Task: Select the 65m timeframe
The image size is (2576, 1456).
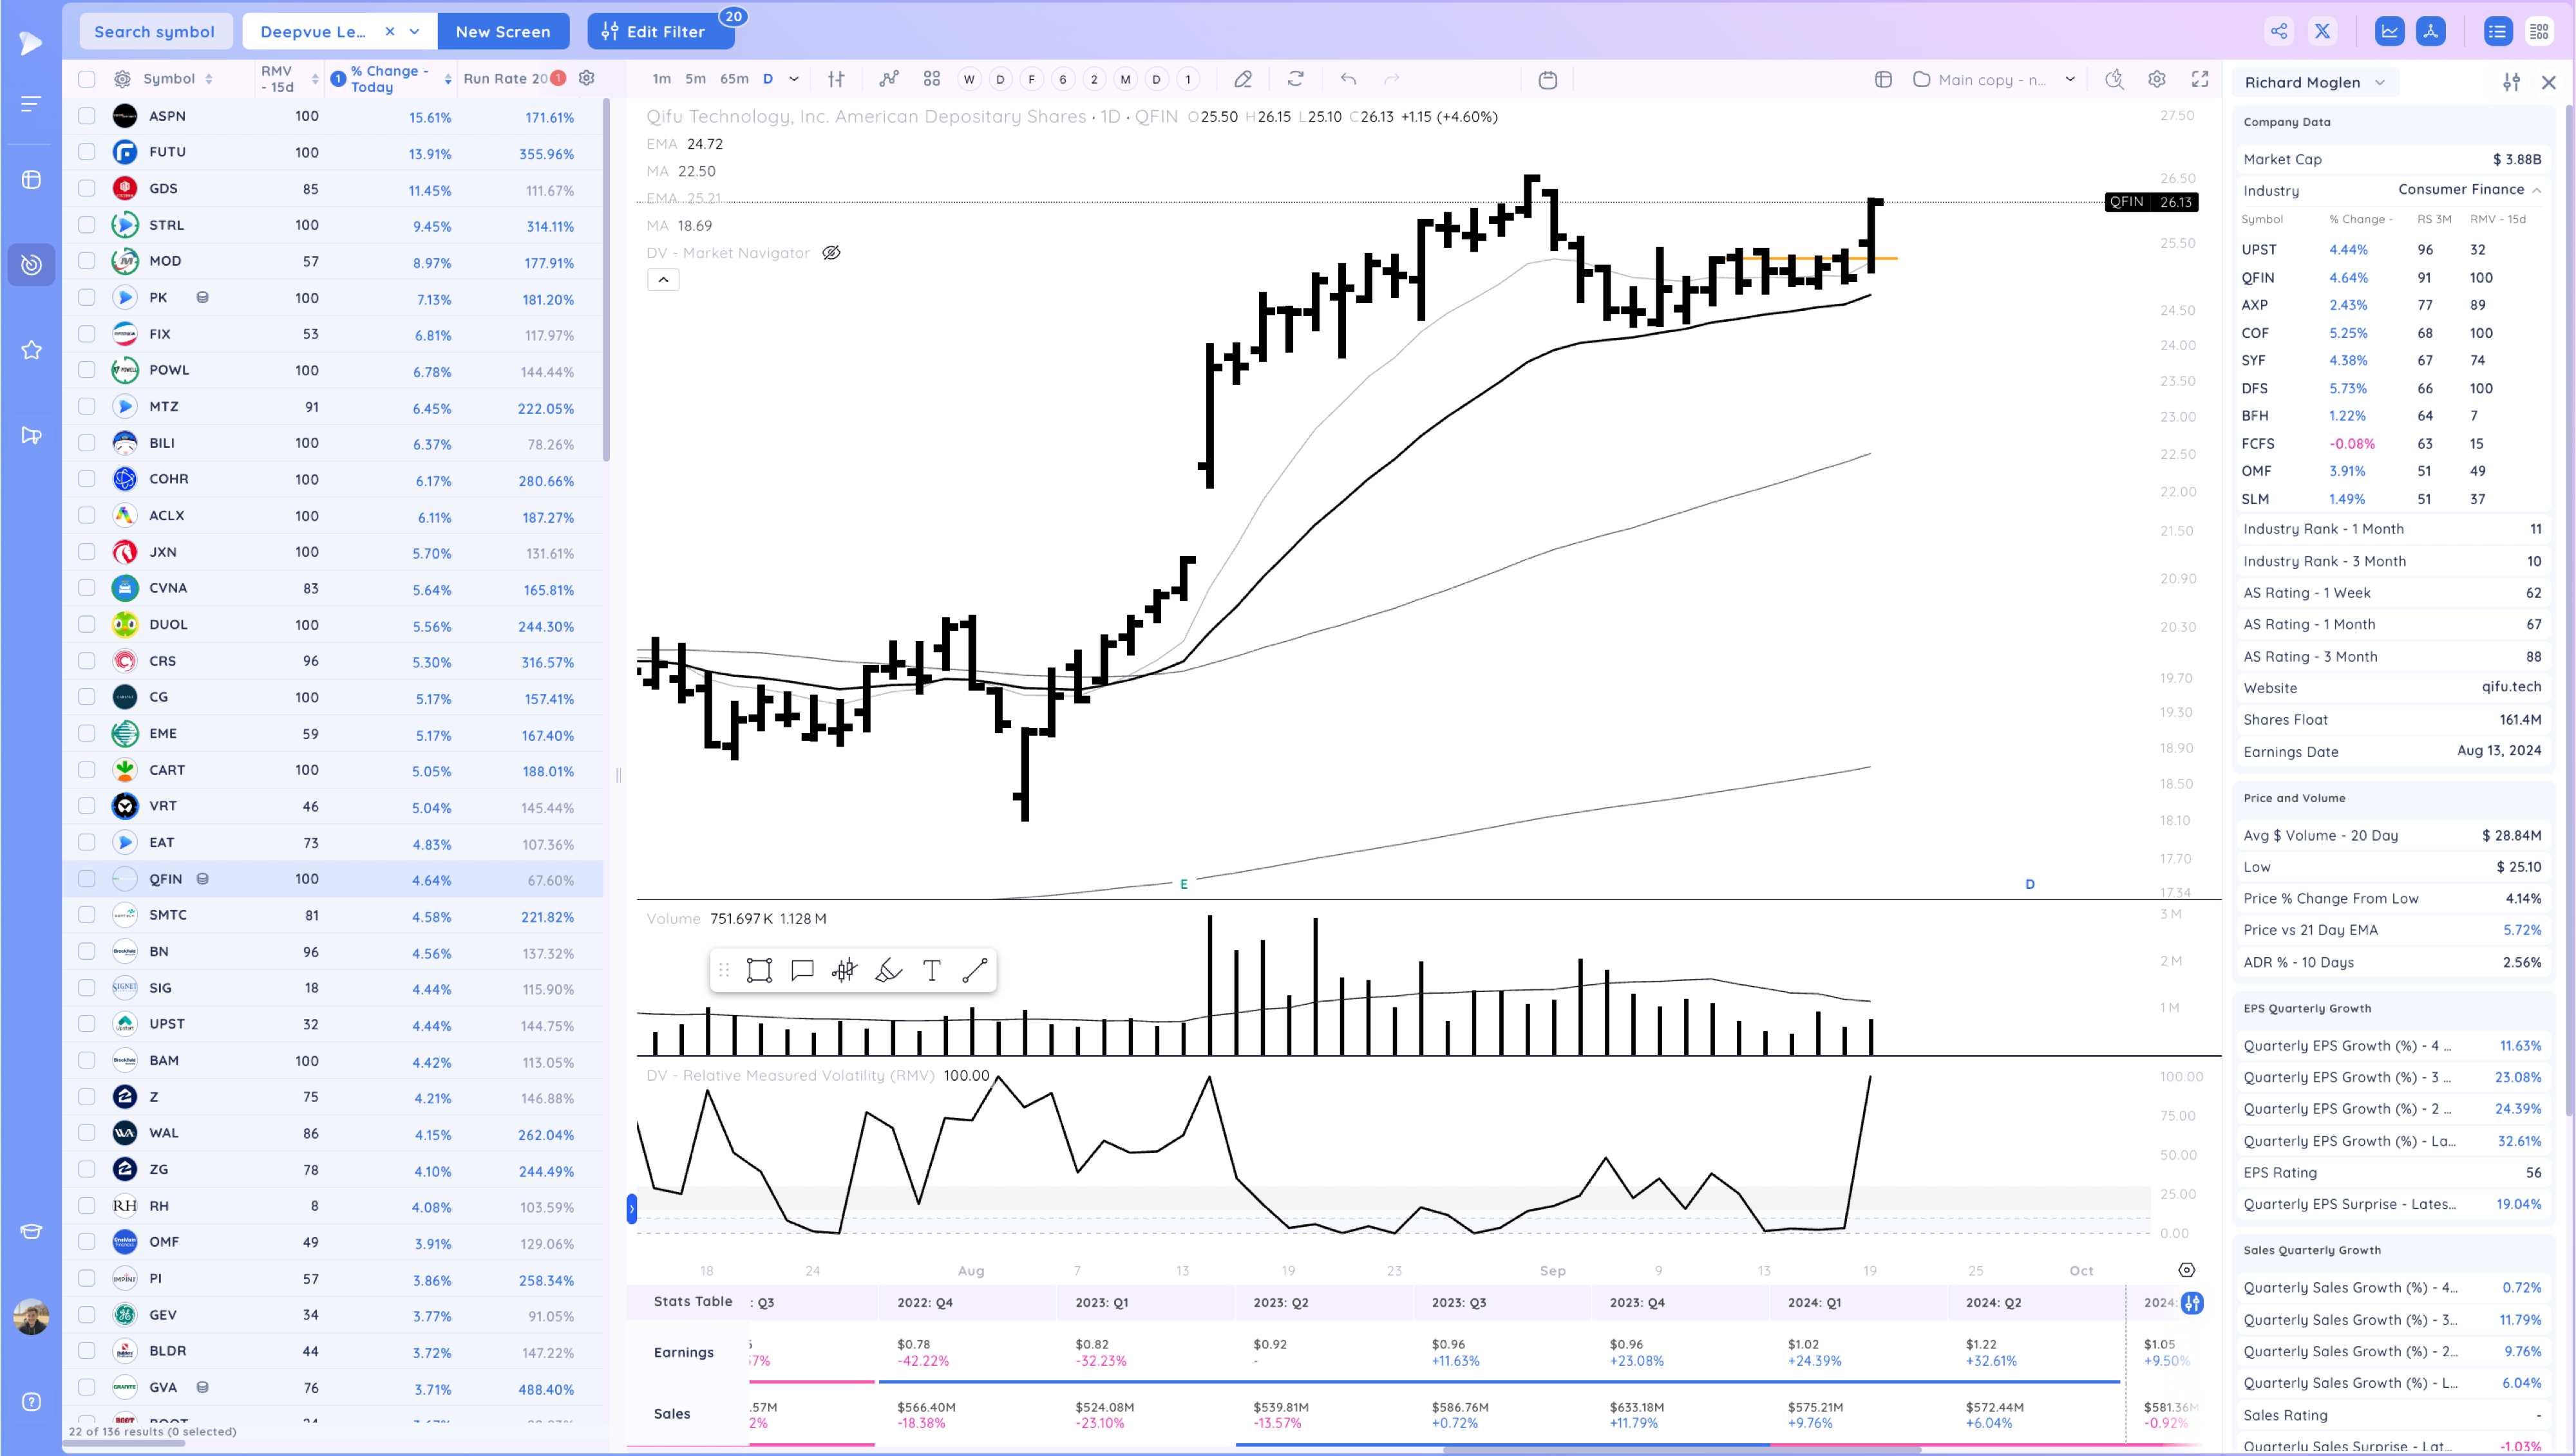Action: point(734,79)
